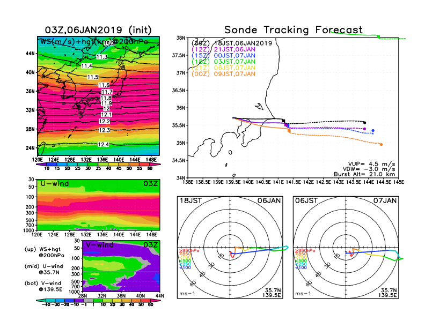Click the blue landing-point dot of the 15Z track
Screen dimensions: 425x328
pos(373,131)
